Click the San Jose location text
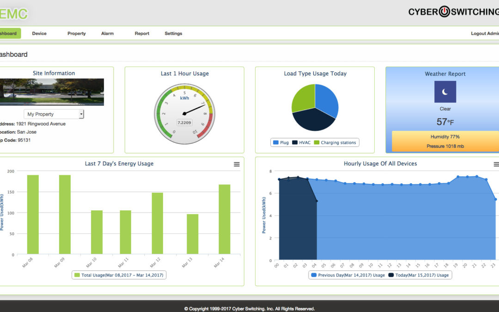Image resolution: width=499 pixels, height=312 pixels. [x=27, y=132]
